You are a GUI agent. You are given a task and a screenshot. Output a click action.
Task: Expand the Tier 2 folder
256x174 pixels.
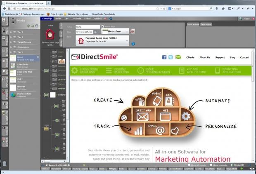(x=11, y=32)
